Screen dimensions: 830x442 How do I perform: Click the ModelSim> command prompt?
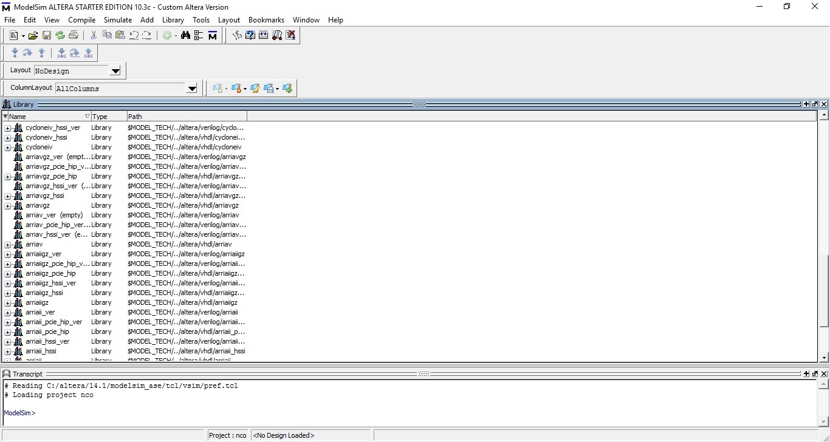click(x=19, y=413)
